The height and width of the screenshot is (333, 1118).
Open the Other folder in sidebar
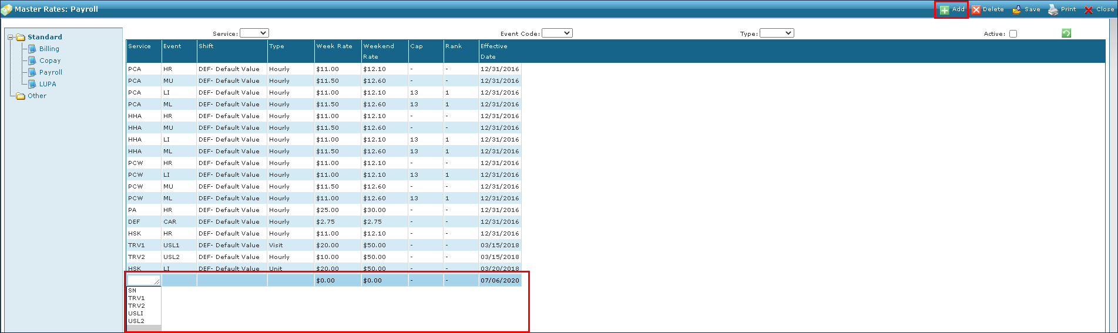click(36, 96)
